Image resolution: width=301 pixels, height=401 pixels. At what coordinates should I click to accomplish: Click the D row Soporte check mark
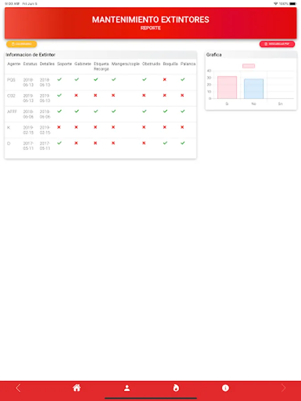[x=59, y=143]
